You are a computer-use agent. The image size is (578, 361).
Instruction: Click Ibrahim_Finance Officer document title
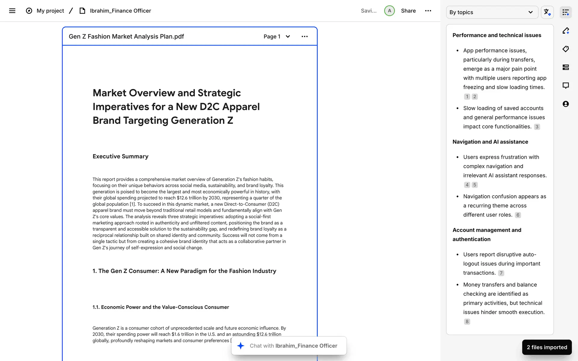pos(120,11)
